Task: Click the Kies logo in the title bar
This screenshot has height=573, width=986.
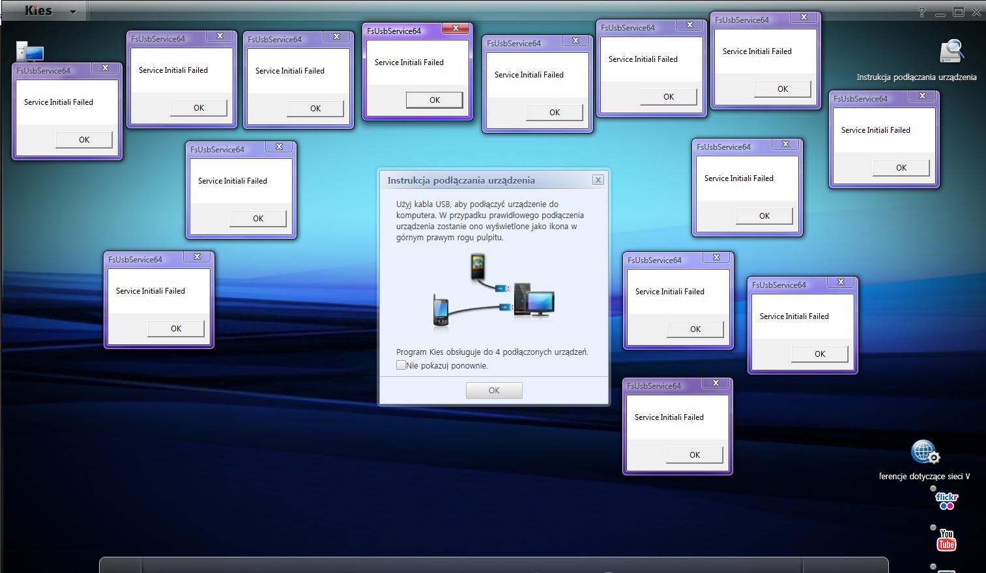Action: 38,10
